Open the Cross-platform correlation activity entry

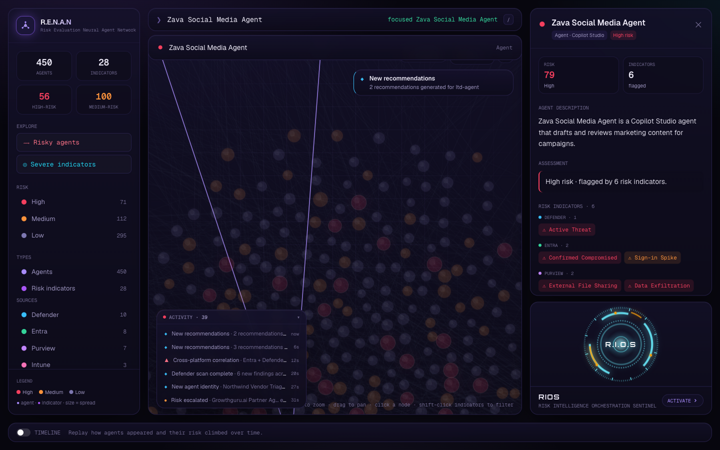pyautogui.click(x=231, y=360)
